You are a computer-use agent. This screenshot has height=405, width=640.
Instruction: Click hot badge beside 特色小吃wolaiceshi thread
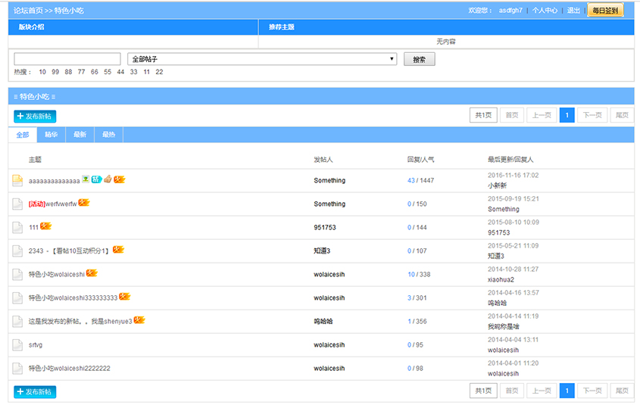point(92,273)
